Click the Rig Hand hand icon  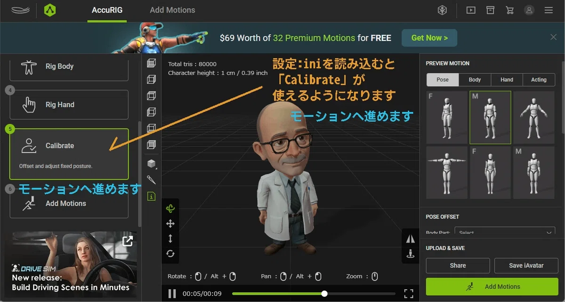[x=29, y=104]
